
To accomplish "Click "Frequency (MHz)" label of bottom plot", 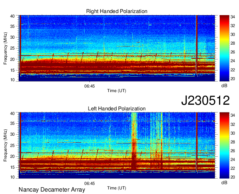I will click(x=5, y=145).
